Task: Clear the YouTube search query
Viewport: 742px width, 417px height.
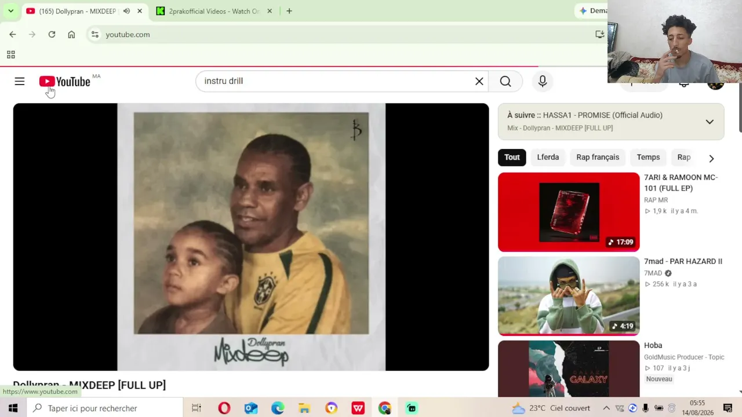Action: pyautogui.click(x=479, y=82)
